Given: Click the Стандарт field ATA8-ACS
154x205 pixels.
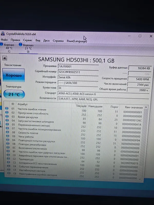Looking at the screenshot, I should [103, 94].
